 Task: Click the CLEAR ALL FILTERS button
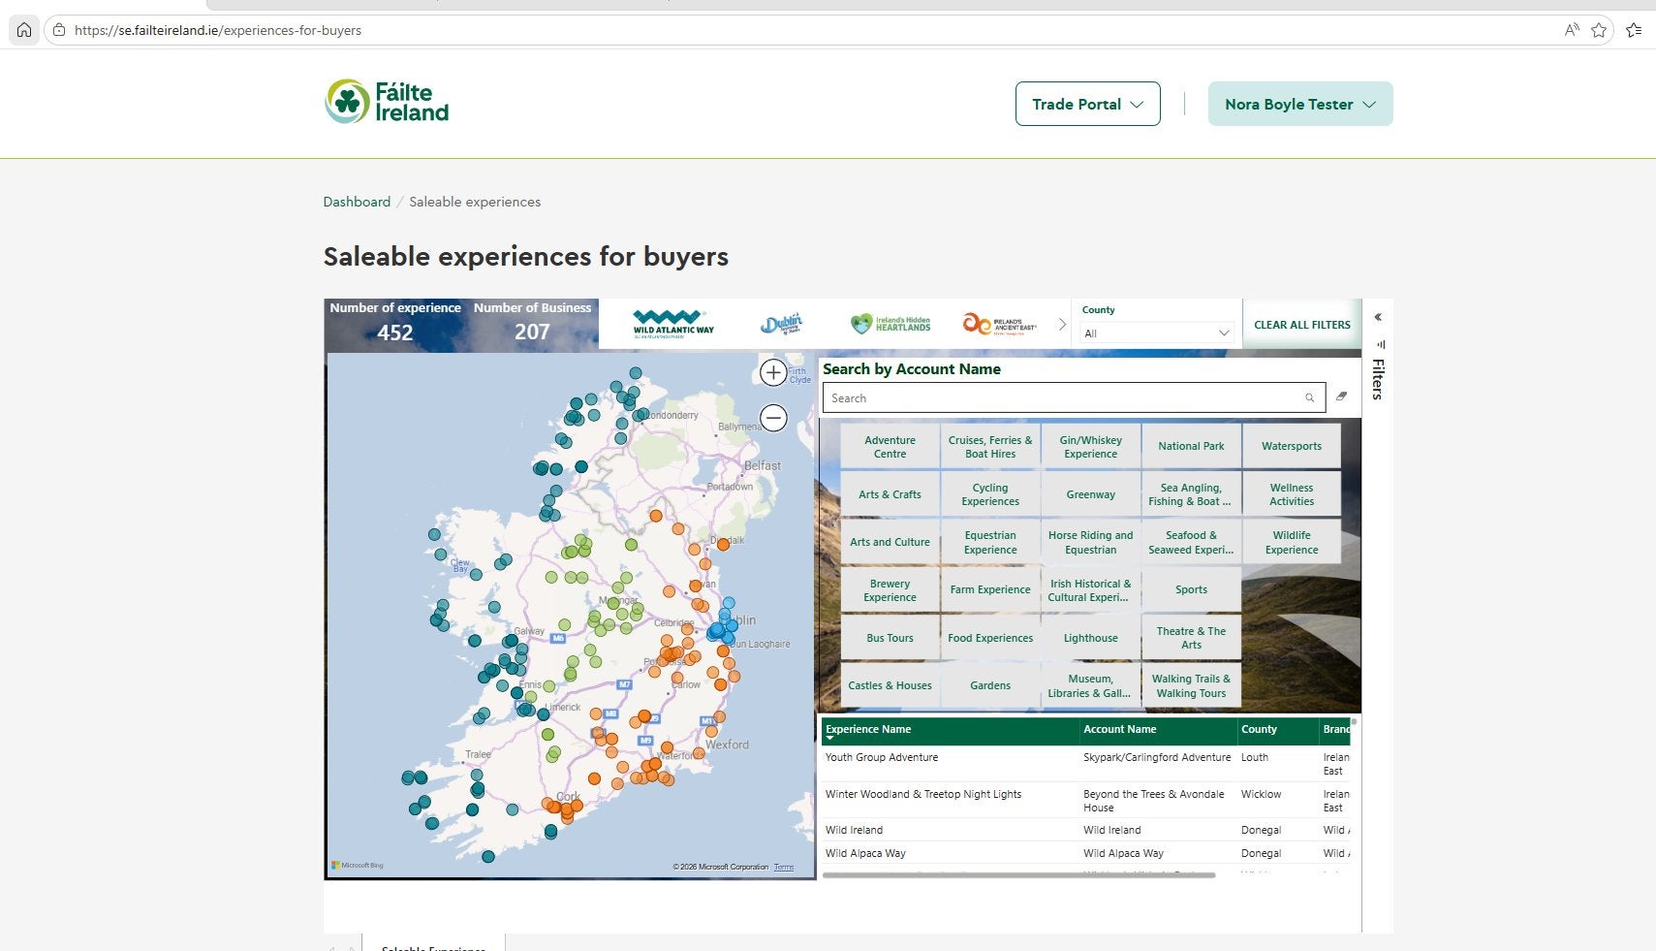click(1302, 325)
